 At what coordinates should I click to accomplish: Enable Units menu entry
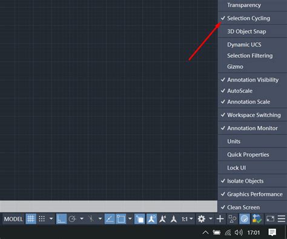point(252,141)
